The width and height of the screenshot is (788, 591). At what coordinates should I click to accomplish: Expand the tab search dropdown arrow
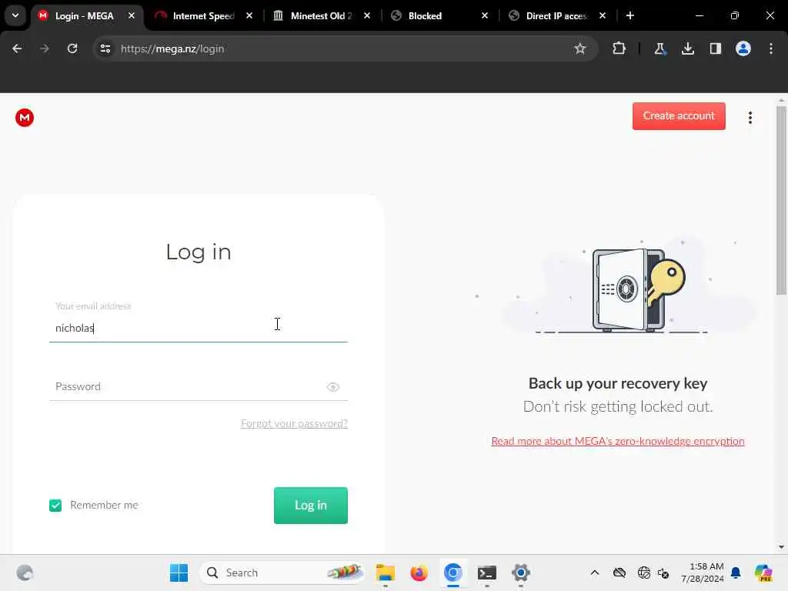click(x=15, y=15)
